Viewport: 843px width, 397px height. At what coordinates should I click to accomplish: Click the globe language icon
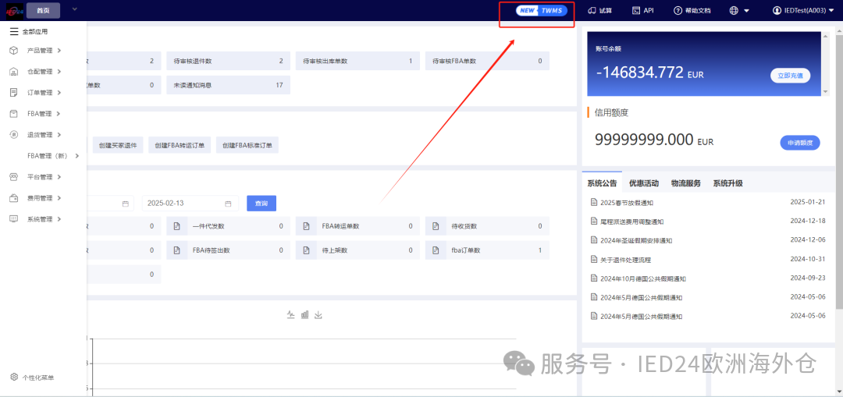click(x=734, y=10)
